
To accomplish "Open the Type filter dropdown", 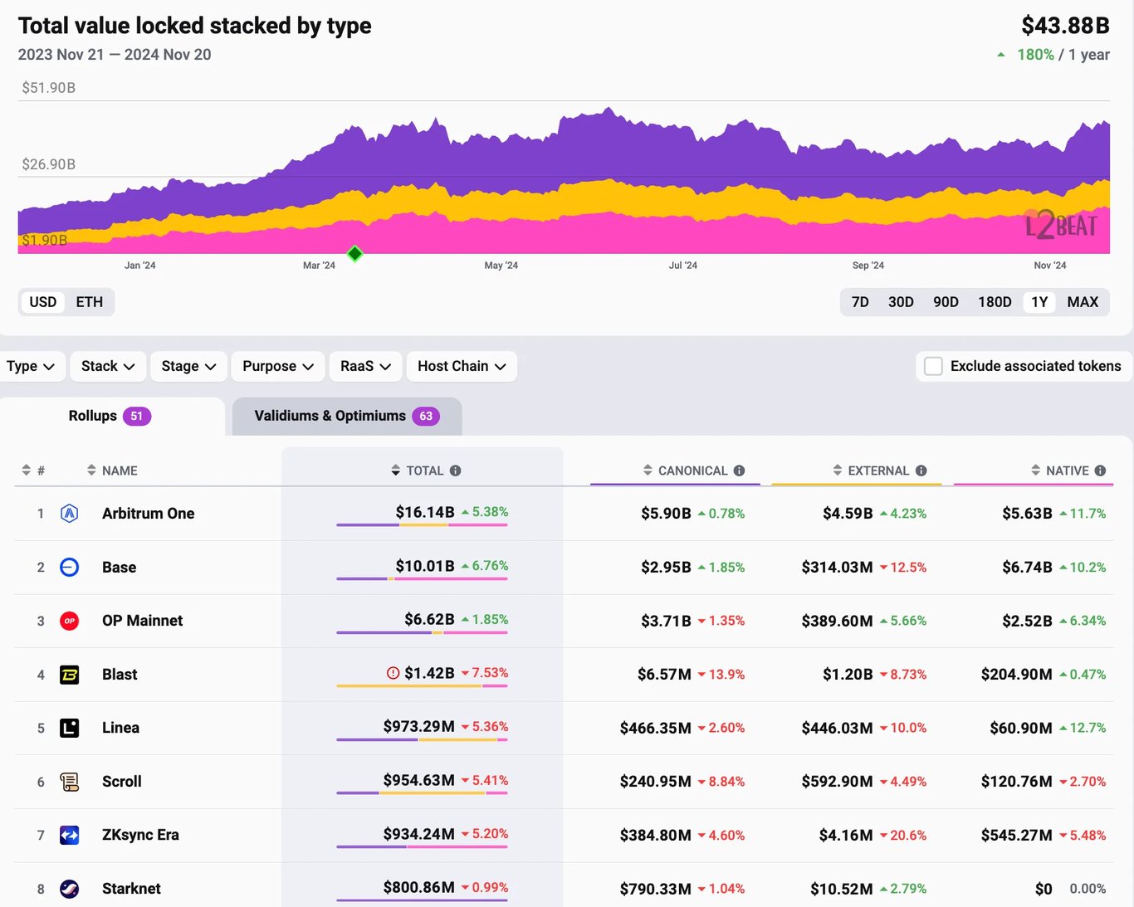I will 31,366.
